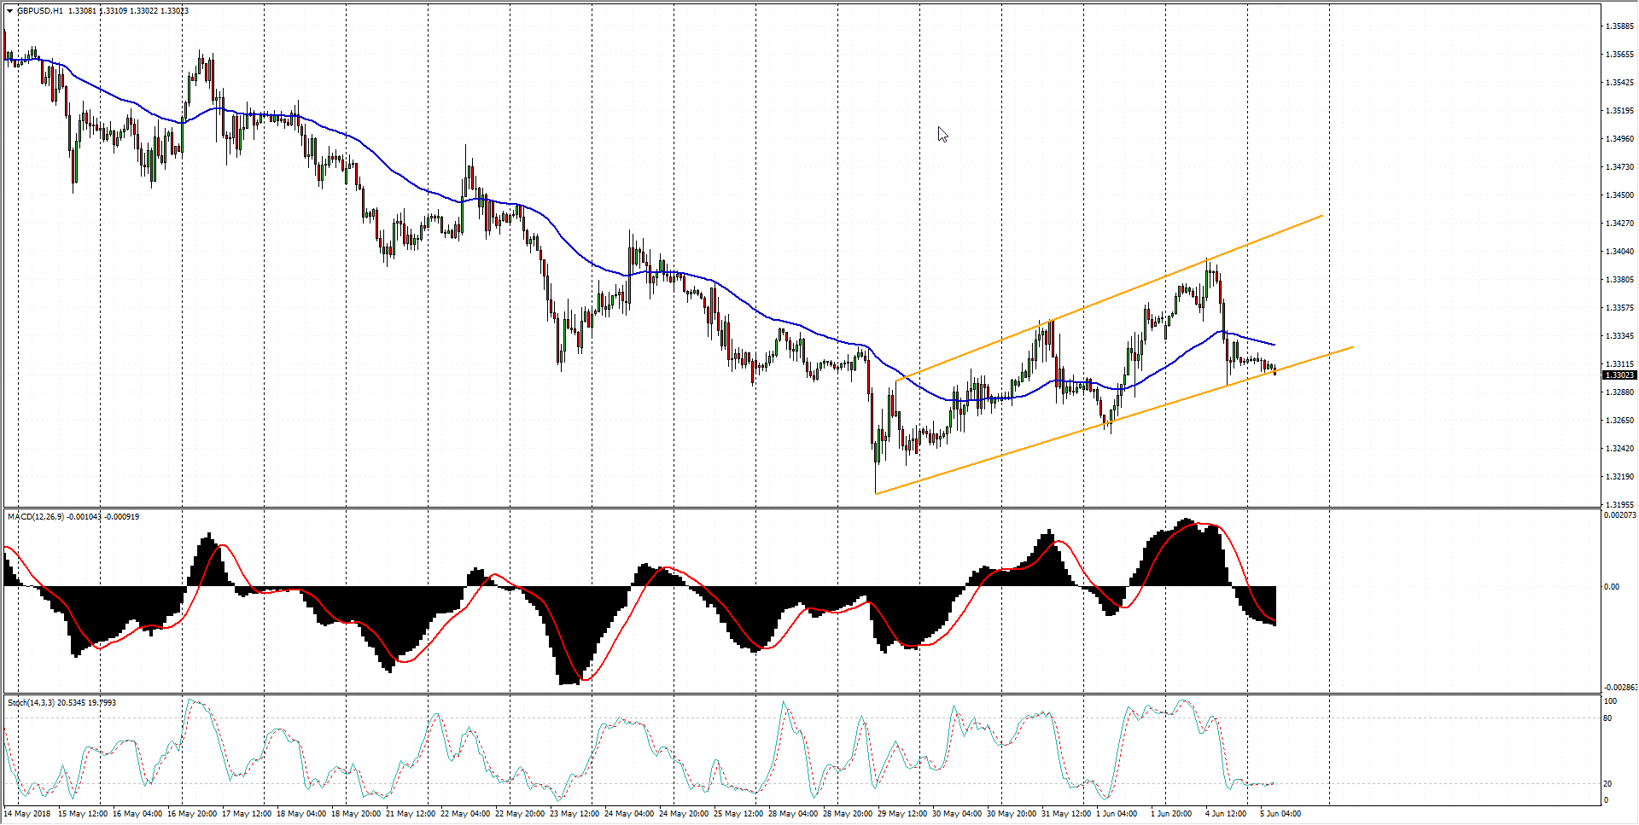Click the 23 May 12:00 time label

point(574,814)
